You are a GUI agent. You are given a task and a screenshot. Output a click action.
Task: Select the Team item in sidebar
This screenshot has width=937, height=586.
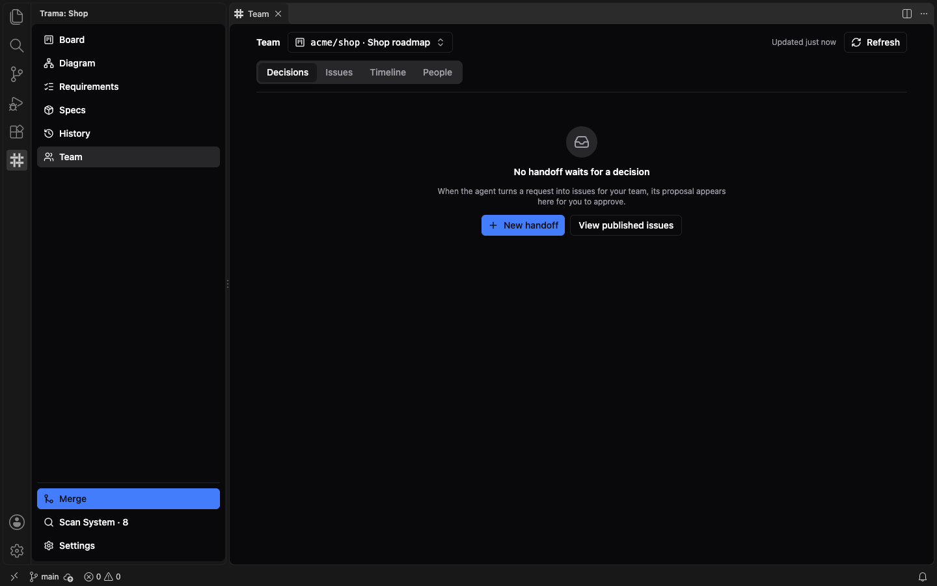coord(128,157)
